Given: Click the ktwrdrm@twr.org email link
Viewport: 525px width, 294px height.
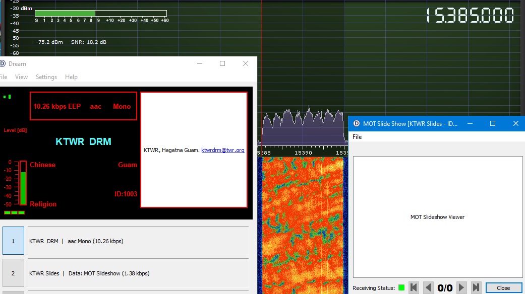Looking at the screenshot, I should (x=222, y=150).
